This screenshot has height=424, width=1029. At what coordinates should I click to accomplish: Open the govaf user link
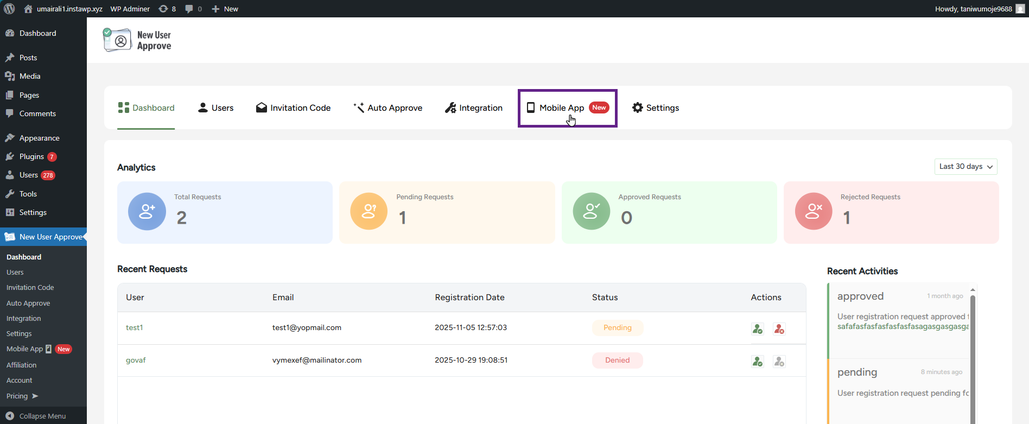tap(136, 360)
